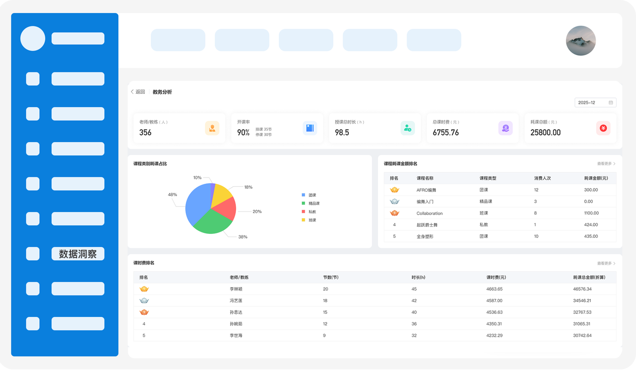Image resolution: width=636 pixels, height=371 pixels.
Task: Select 数据洞察 in the sidebar menu
Action: pyautogui.click(x=78, y=254)
